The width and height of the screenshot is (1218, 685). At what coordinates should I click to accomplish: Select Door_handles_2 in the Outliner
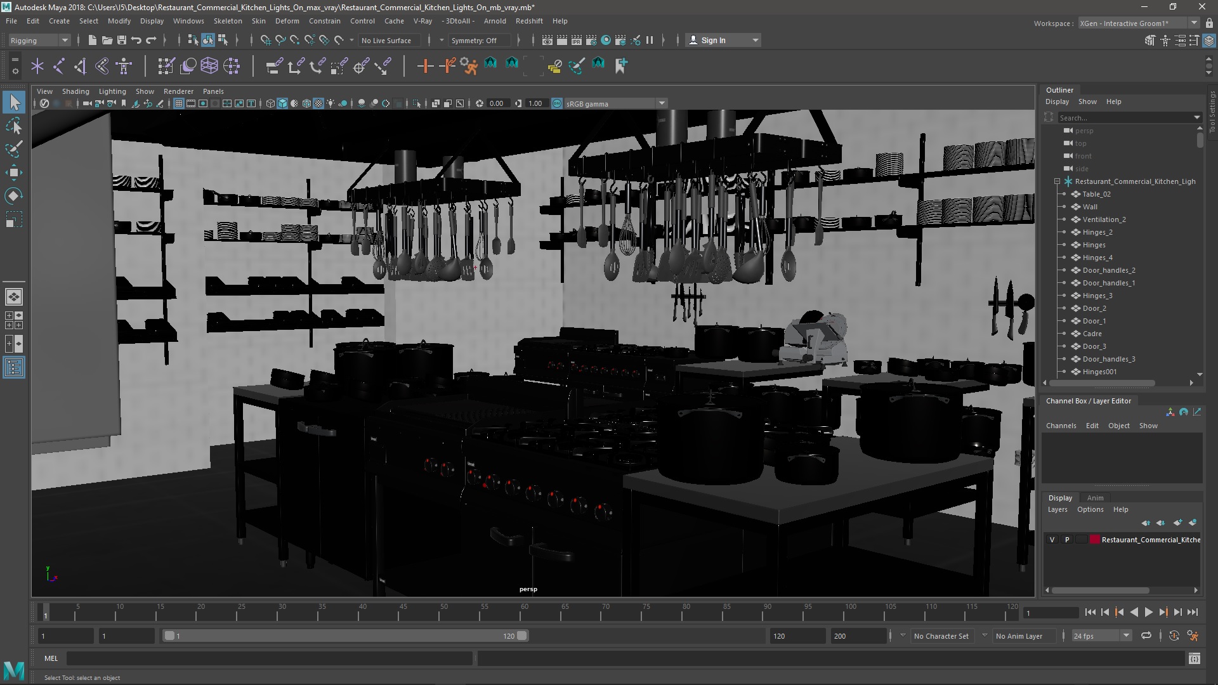click(x=1108, y=270)
